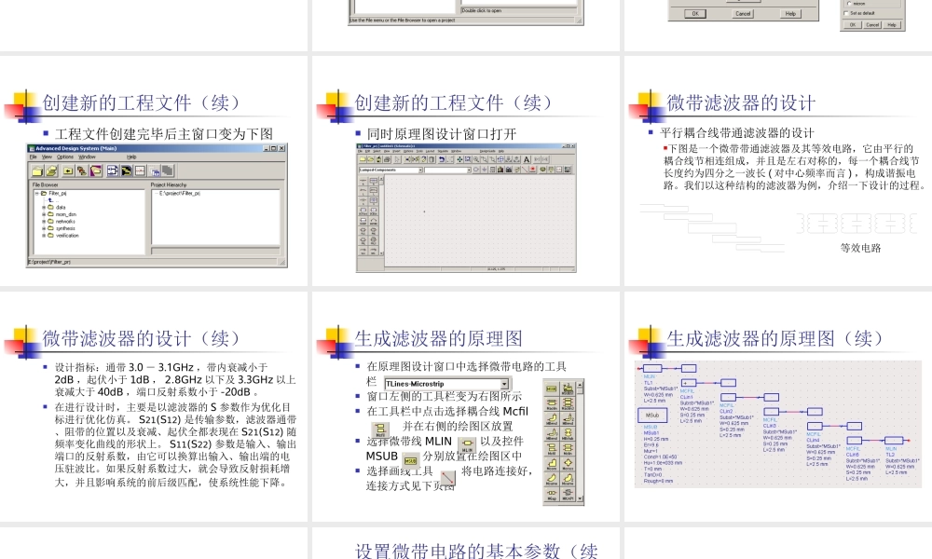Expand the verification folder in File Browser

(44, 235)
